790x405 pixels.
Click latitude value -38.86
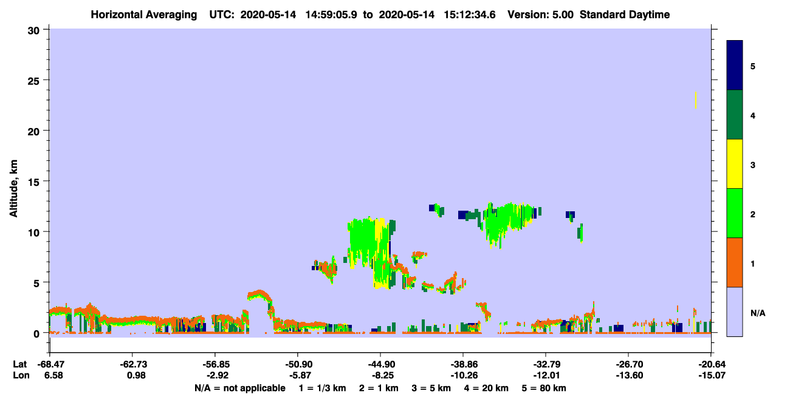463,364
